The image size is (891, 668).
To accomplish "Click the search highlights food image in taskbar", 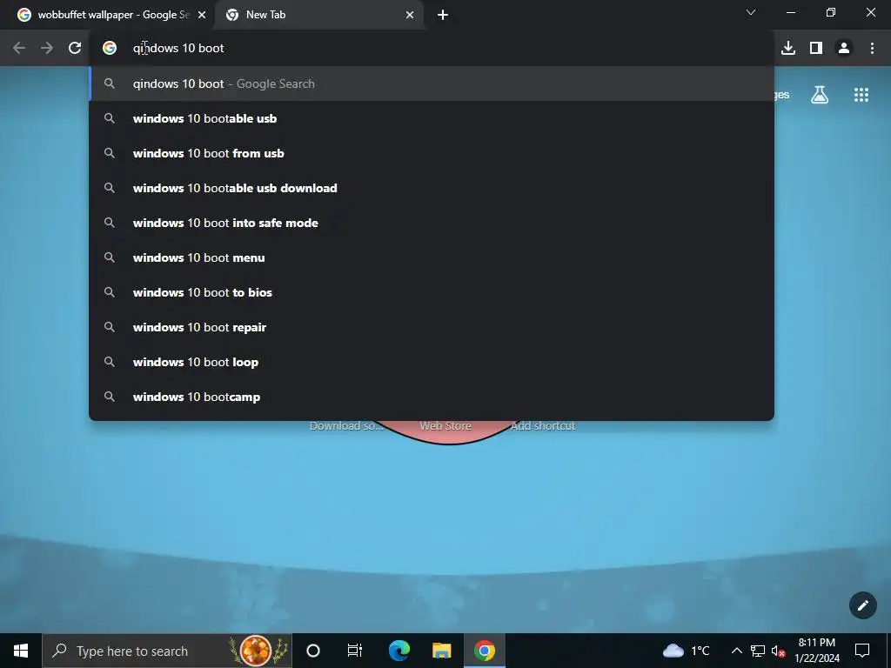I will pos(257,651).
